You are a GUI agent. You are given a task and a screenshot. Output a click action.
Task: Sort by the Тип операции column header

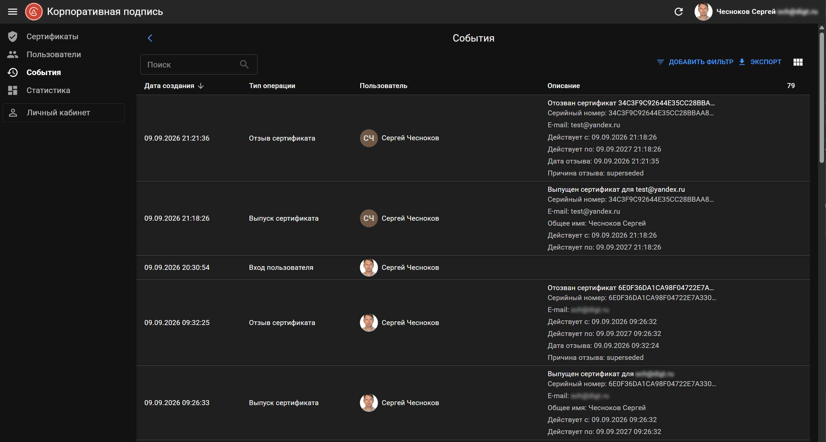[x=272, y=86]
